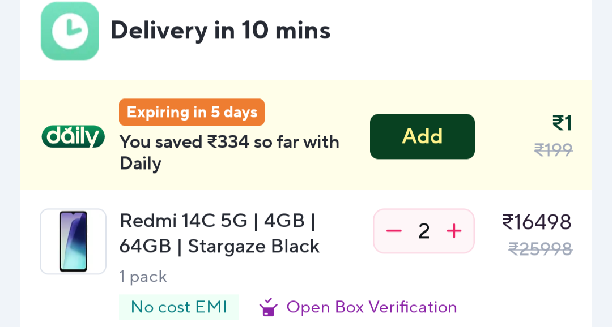Tap the struck-through ₹25998 original price
The width and height of the screenshot is (612, 327).
point(540,249)
